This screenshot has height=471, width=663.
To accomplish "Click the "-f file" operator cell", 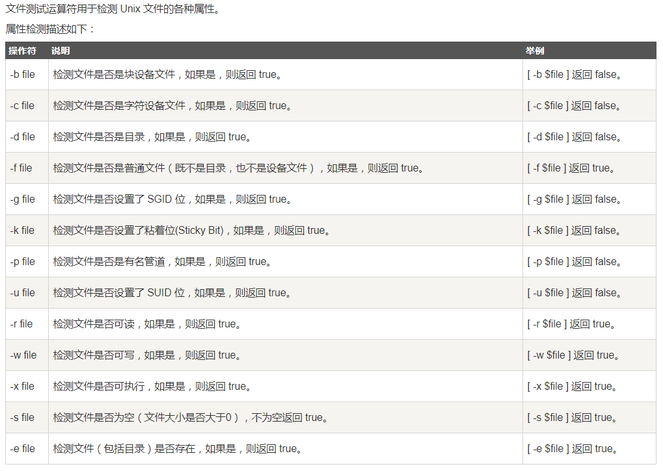I will [21, 168].
